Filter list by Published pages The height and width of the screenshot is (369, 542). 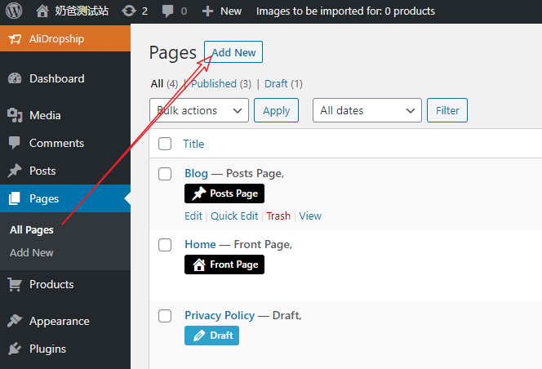pyautogui.click(x=214, y=83)
